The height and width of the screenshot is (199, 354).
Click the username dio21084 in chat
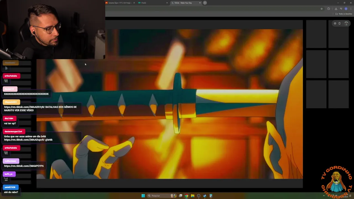[x=9, y=119]
